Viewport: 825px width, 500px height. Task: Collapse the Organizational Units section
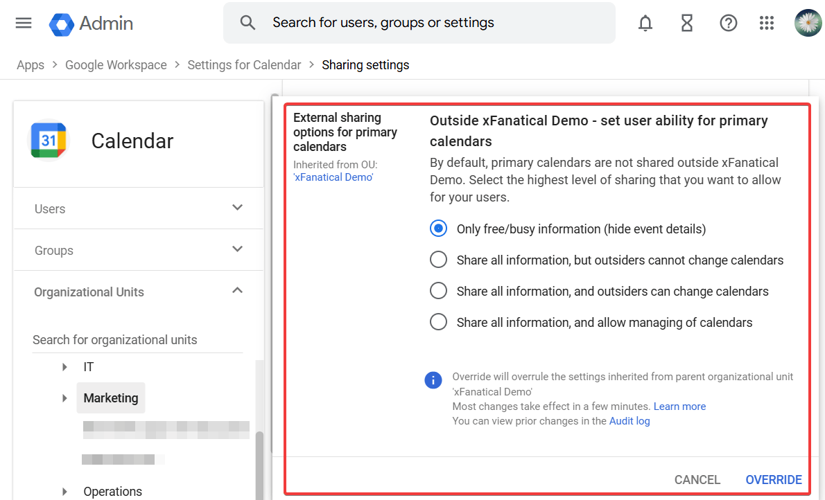point(237,291)
